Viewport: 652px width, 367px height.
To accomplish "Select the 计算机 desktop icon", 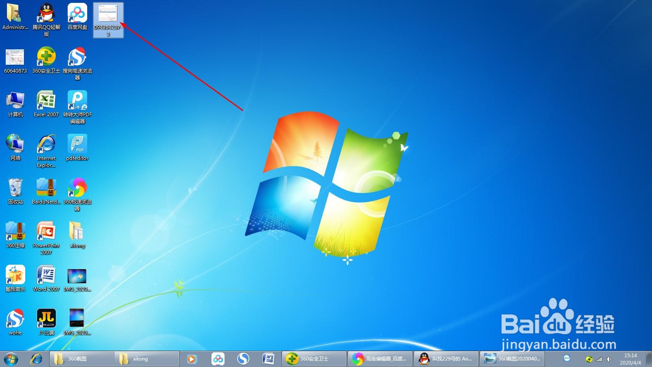I will (15, 104).
